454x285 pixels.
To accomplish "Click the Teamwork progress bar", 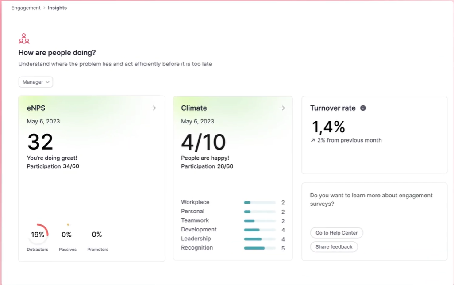I will coord(260,221).
